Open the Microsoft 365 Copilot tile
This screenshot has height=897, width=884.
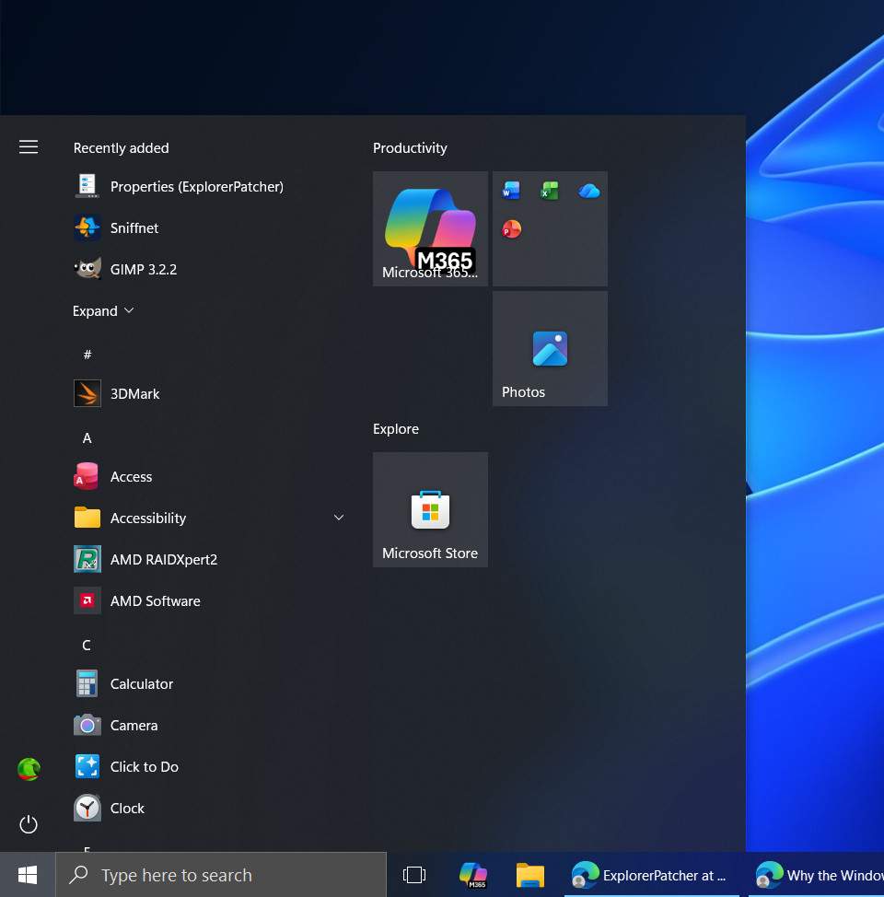point(430,228)
